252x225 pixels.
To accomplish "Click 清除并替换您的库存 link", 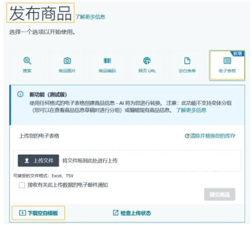I will click(x=213, y=136).
